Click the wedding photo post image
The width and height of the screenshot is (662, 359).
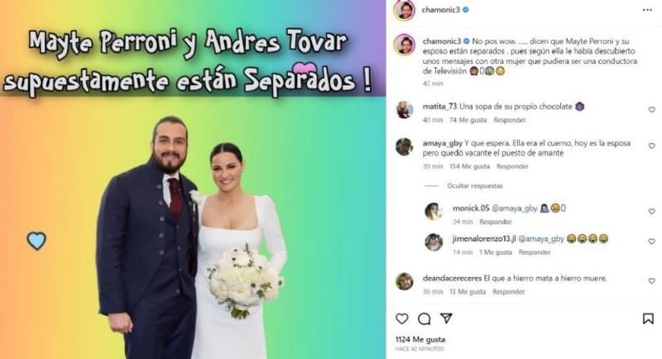[193, 179]
